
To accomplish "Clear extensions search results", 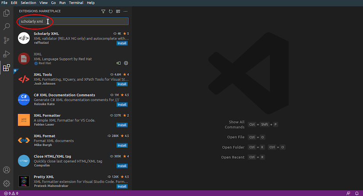I will tap(118, 11).
